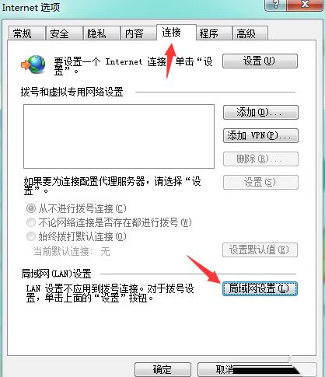Close the Internet Options dialog
This screenshot has width=325, height=377.
point(305,5)
